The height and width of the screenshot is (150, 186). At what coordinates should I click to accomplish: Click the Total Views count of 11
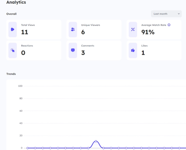pyautogui.click(x=24, y=32)
